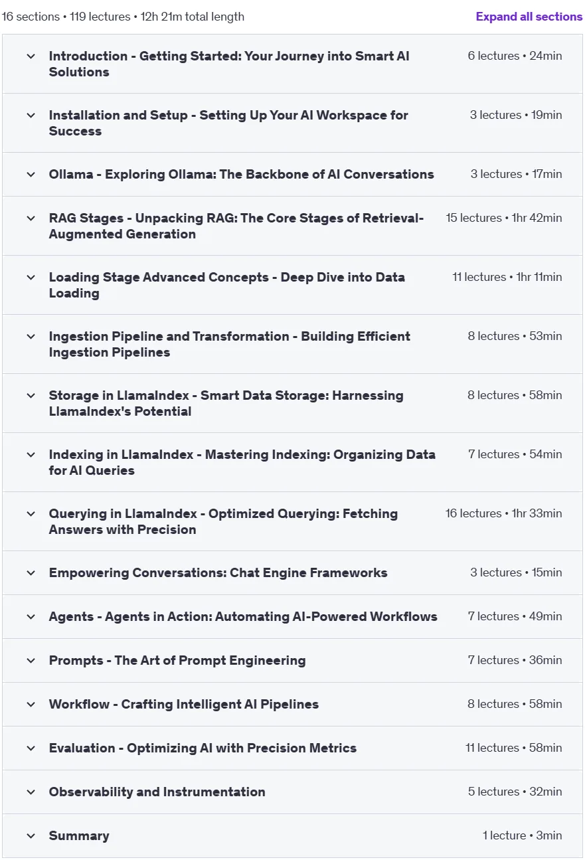Expand the Introduction section chevron
585x860 pixels.
[x=31, y=56]
